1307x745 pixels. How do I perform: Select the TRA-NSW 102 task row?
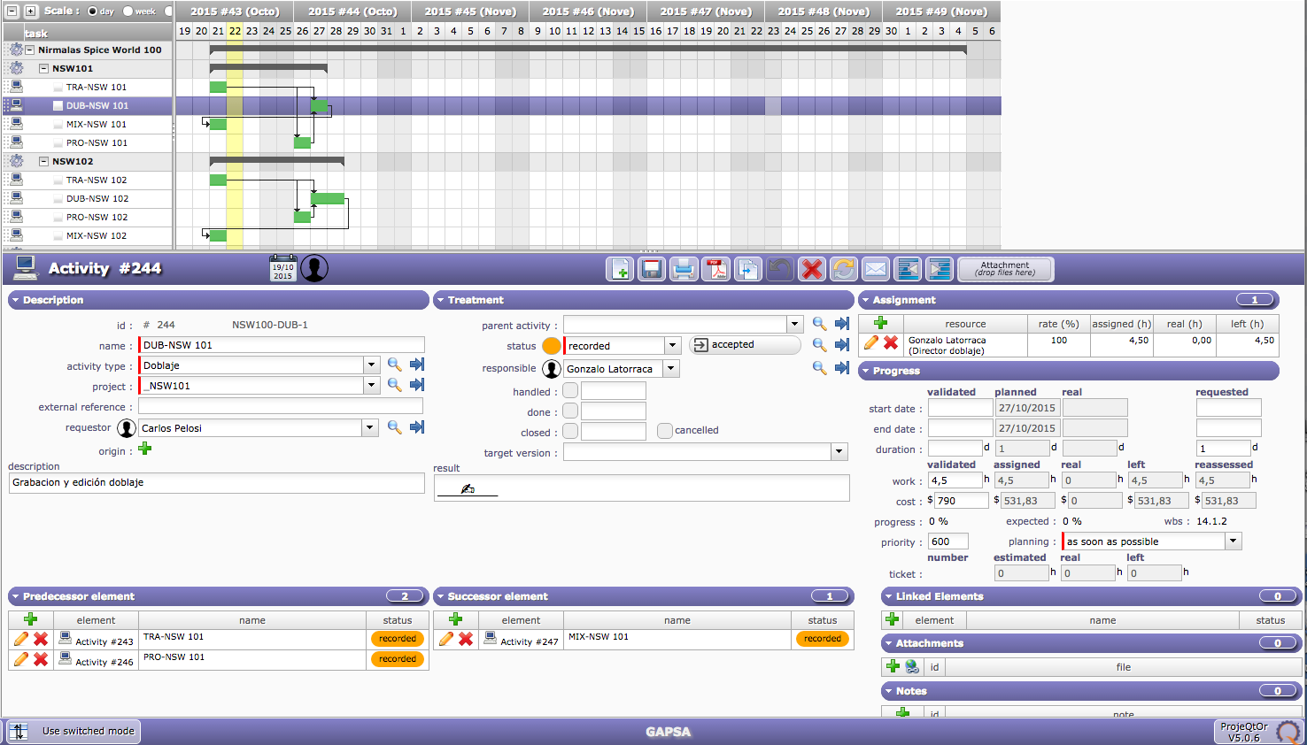(97, 180)
